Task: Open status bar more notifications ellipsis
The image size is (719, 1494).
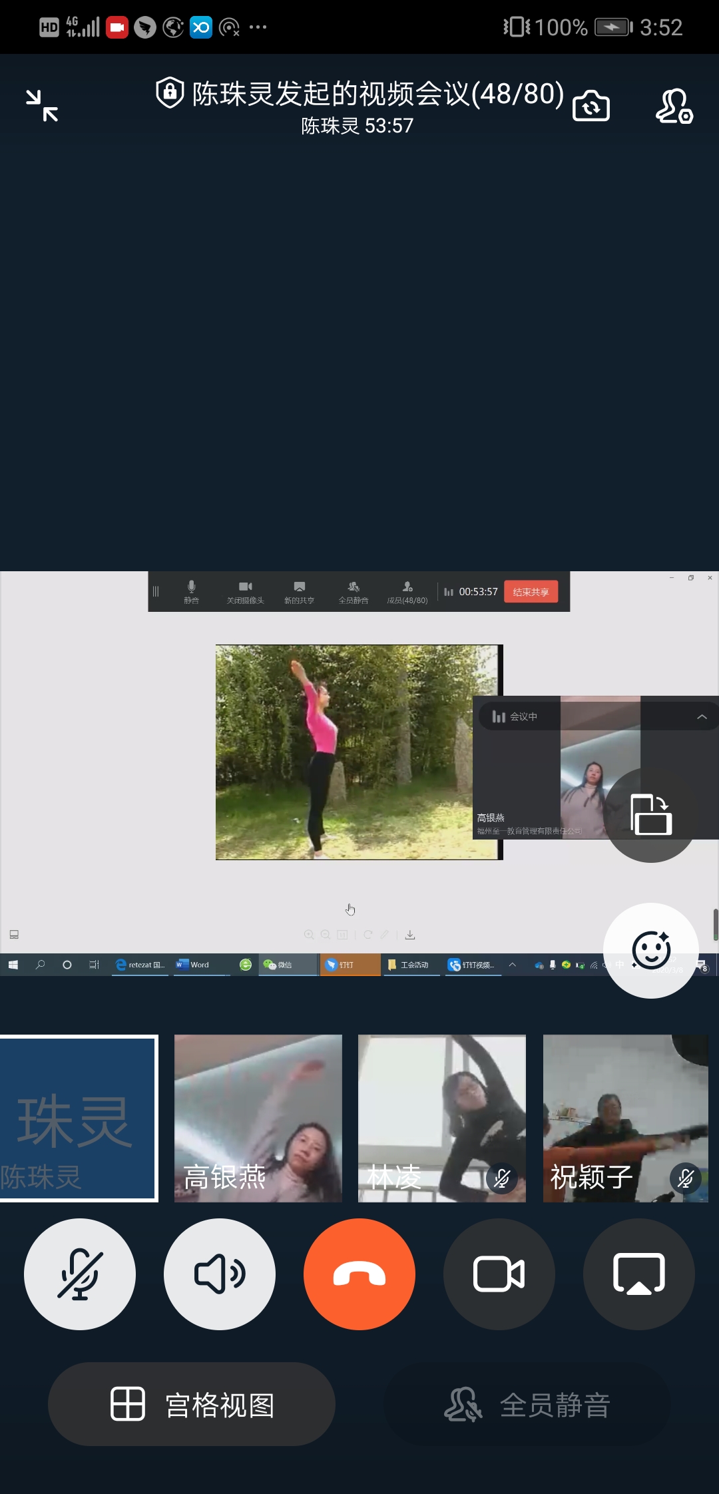Action: [258, 27]
